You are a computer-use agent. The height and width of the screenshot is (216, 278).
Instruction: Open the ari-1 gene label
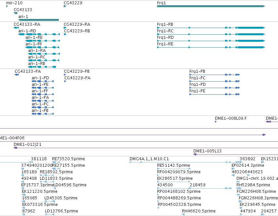[x=23, y=16]
